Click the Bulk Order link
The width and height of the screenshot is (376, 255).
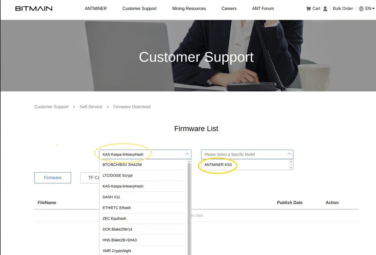pos(343,8)
